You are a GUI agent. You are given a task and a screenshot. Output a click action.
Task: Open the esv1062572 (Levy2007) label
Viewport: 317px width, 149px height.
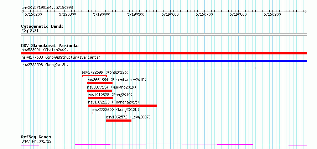pos(128,117)
